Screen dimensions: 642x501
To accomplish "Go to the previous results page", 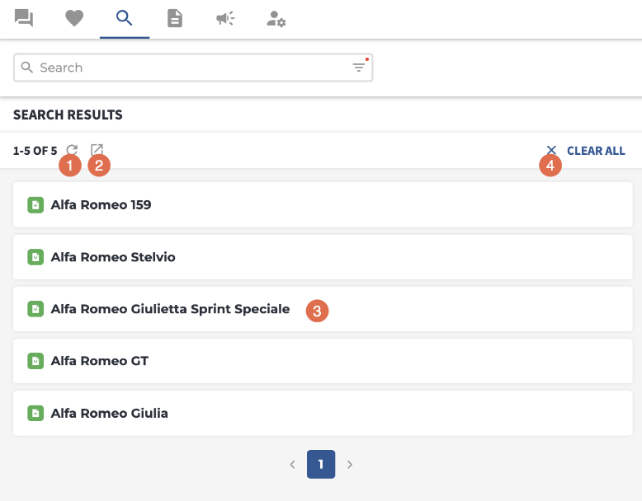I will tap(292, 465).
